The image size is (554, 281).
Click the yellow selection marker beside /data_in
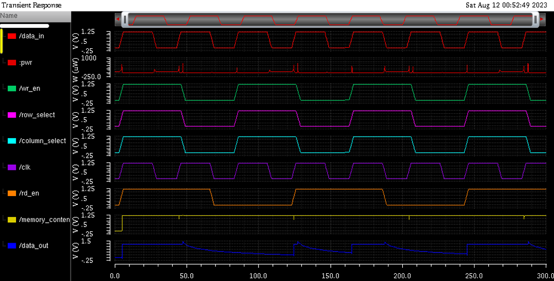pos(2,40)
